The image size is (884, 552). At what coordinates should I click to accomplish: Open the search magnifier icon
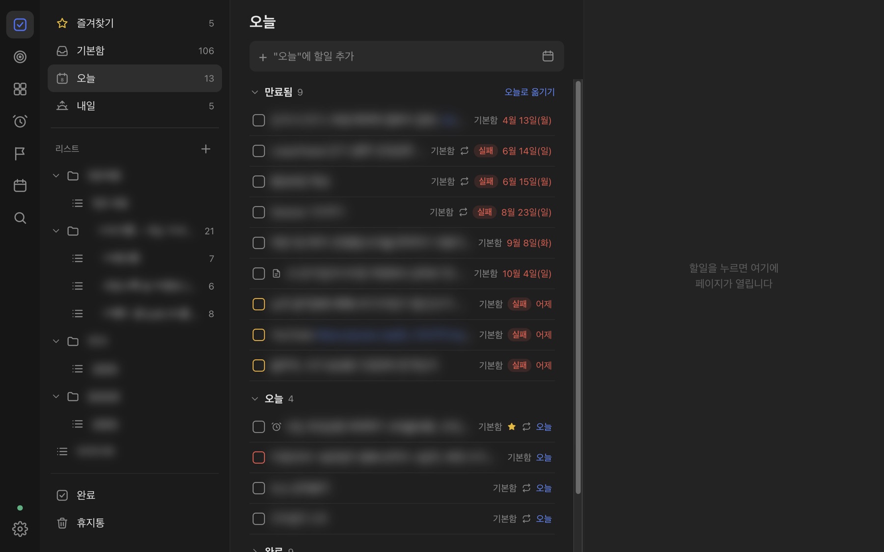pyautogui.click(x=20, y=218)
